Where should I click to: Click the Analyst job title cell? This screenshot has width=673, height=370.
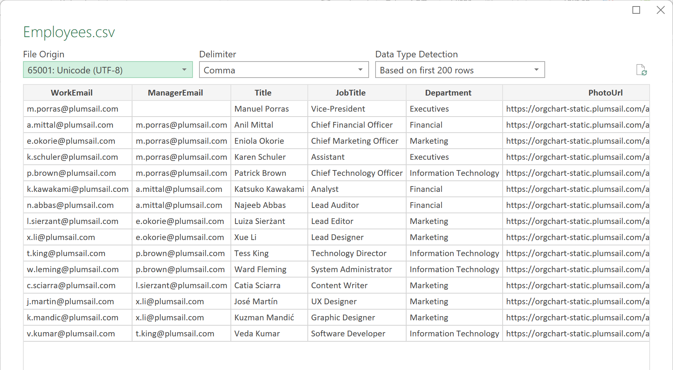click(357, 189)
